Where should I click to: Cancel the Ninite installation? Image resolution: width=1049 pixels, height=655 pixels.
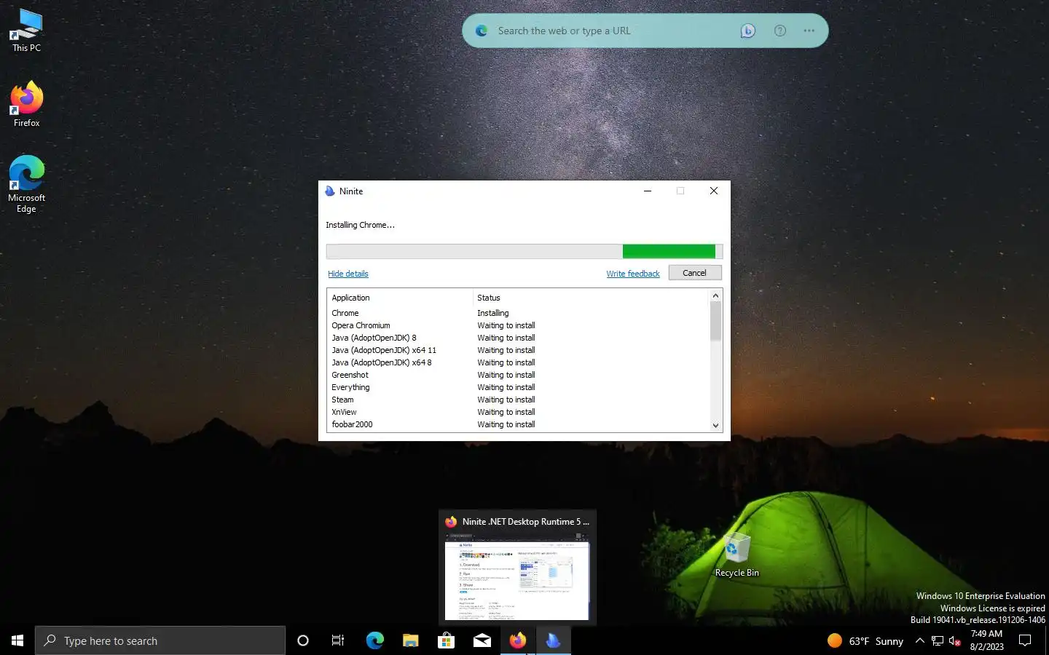pyautogui.click(x=694, y=273)
